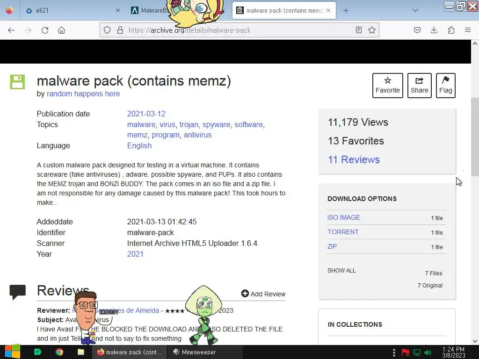Jump to 11 Reviews link

click(354, 159)
